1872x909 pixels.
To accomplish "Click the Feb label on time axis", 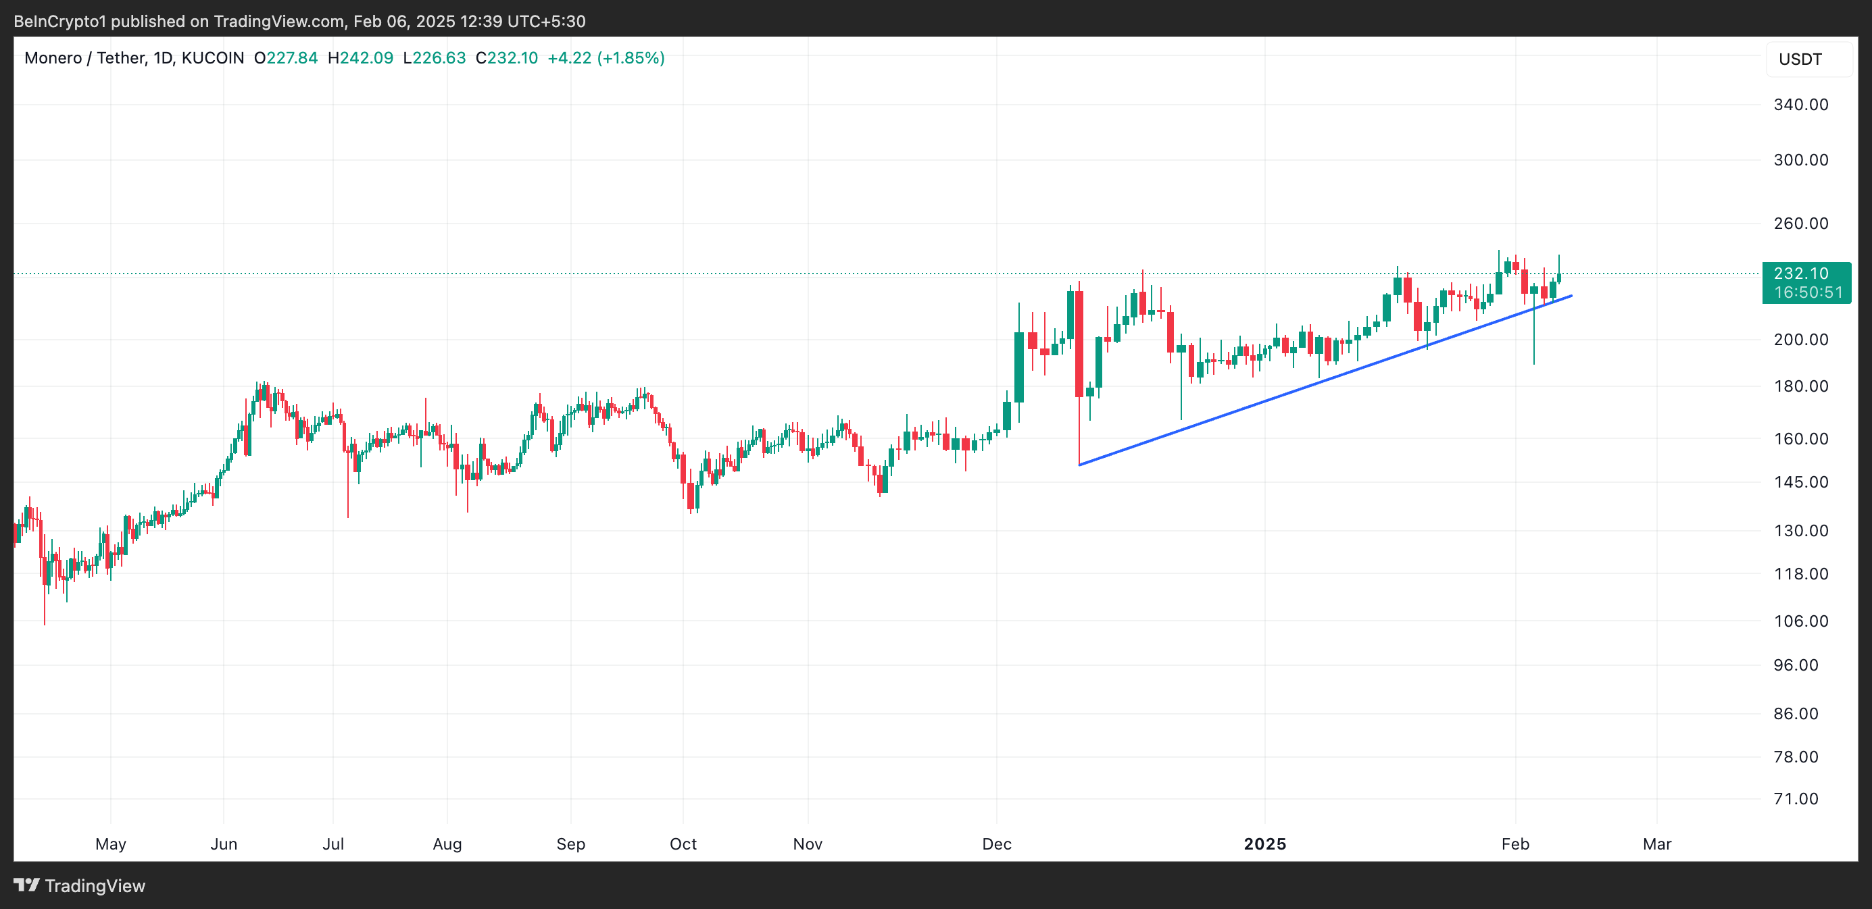I will (1515, 843).
